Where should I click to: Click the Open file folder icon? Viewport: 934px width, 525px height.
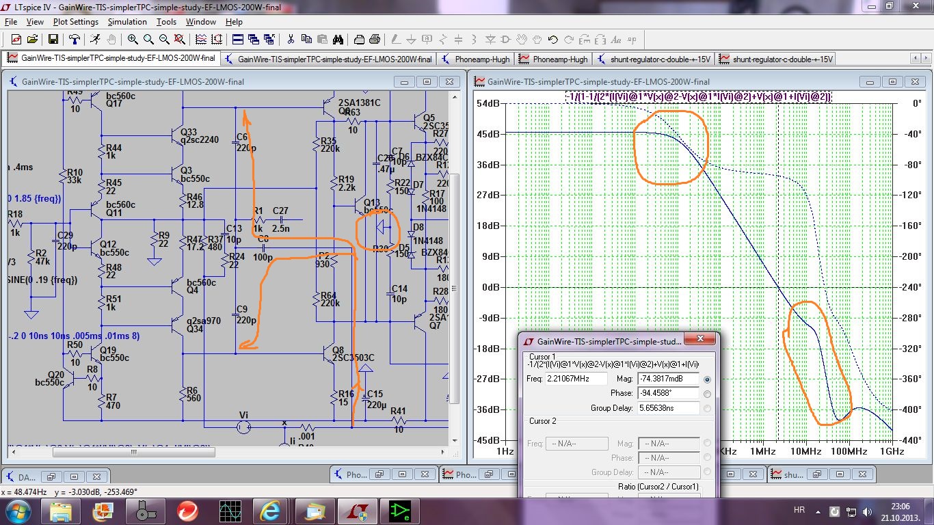(32, 40)
